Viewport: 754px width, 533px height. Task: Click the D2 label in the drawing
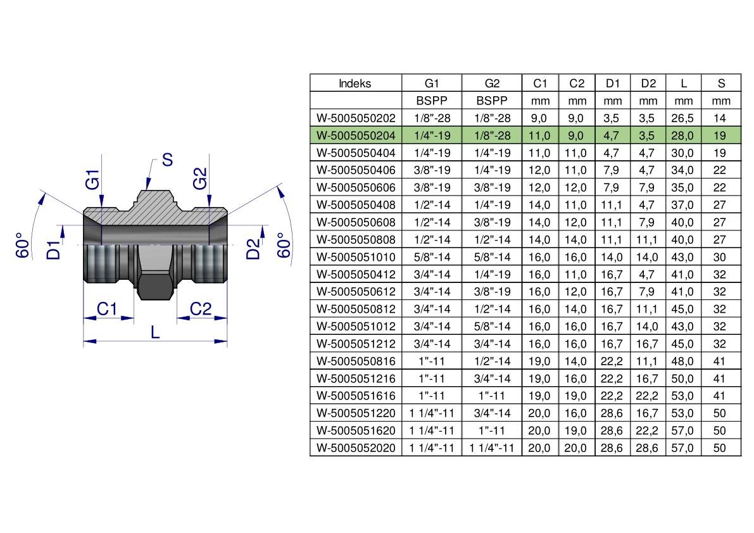click(254, 250)
